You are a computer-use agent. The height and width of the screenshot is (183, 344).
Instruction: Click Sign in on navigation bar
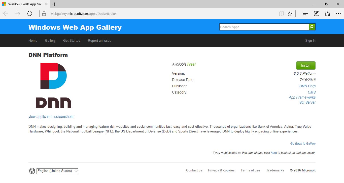point(310,40)
